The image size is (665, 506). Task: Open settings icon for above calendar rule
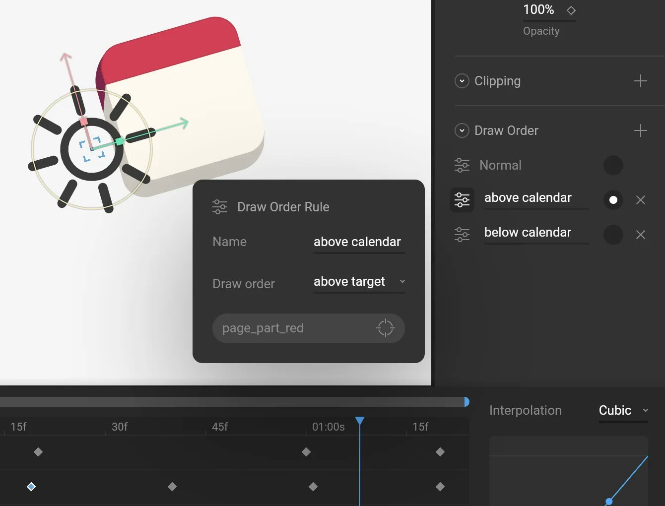(x=462, y=200)
